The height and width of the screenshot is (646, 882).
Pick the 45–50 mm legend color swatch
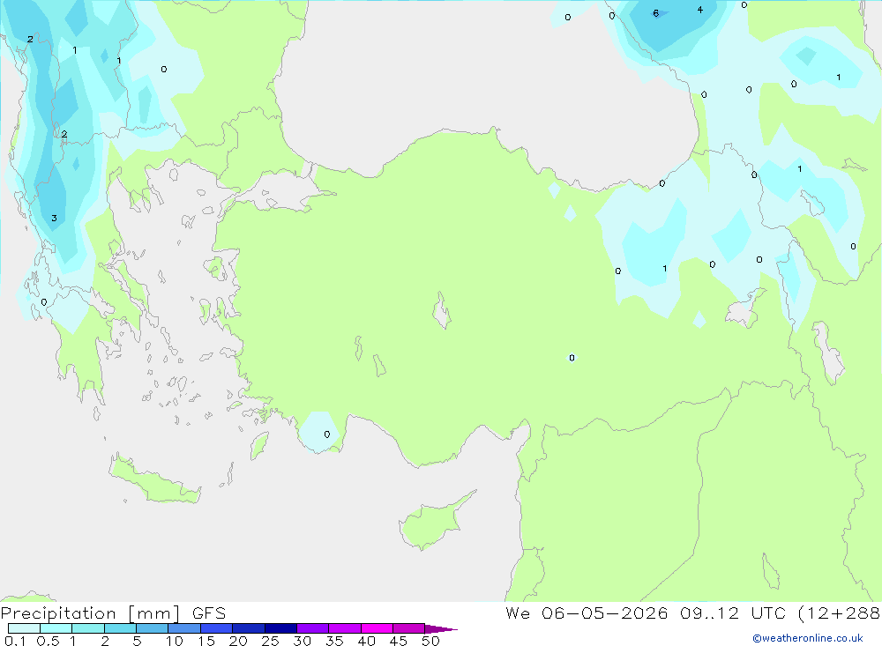409,628
